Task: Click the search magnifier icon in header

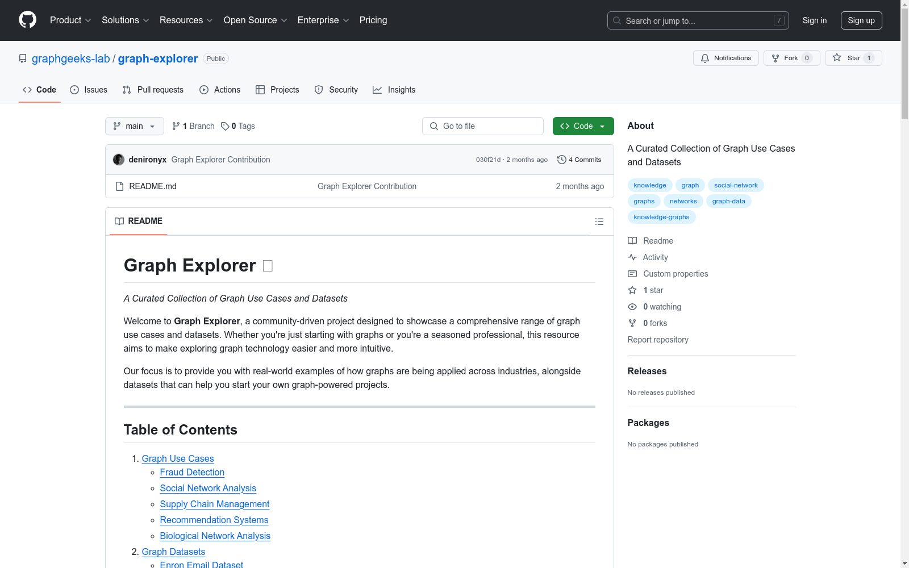Action: (617, 20)
